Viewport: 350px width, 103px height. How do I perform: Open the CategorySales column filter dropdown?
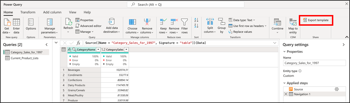point(126,49)
